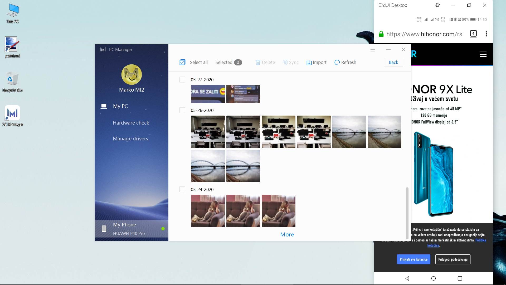This screenshot has width=506, height=285.
Task: Check the 05-27-2020 date group checkbox
Action: click(182, 80)
